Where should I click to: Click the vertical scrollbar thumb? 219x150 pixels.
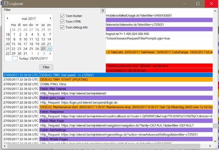point(215,126)
